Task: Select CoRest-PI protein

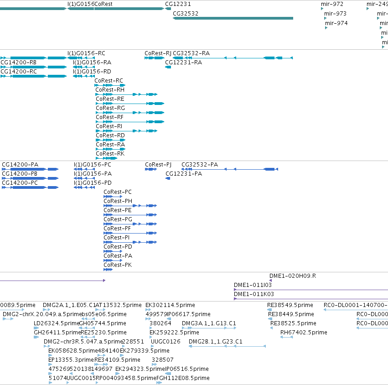Action: tap(130, 243)
